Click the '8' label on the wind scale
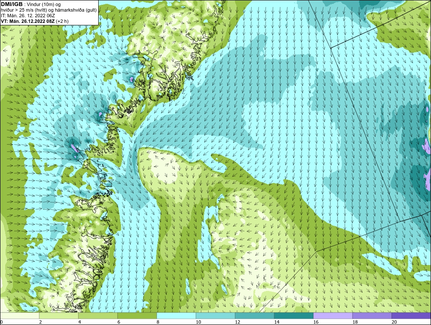This screenshot has height=325, width=431. (x=158, y=322)
